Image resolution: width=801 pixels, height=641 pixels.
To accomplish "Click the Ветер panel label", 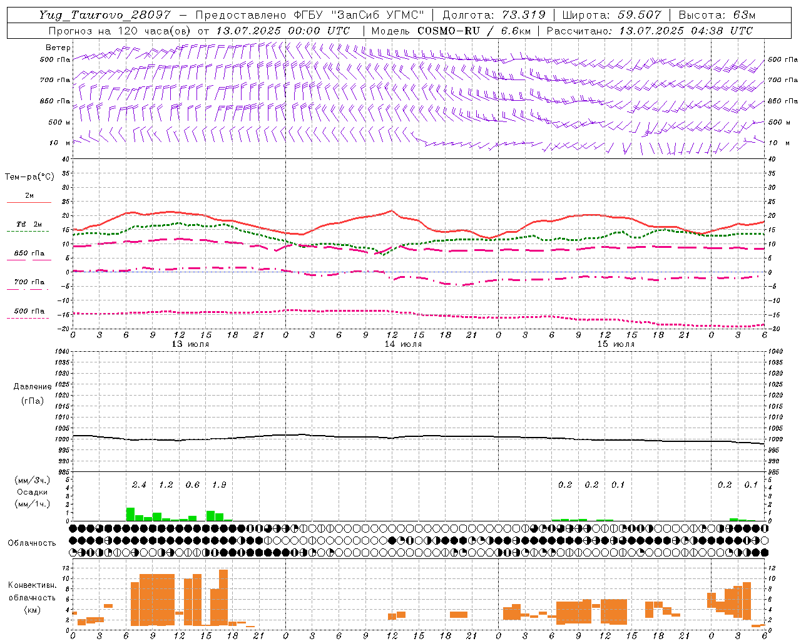I will click(x=58, y=48).
